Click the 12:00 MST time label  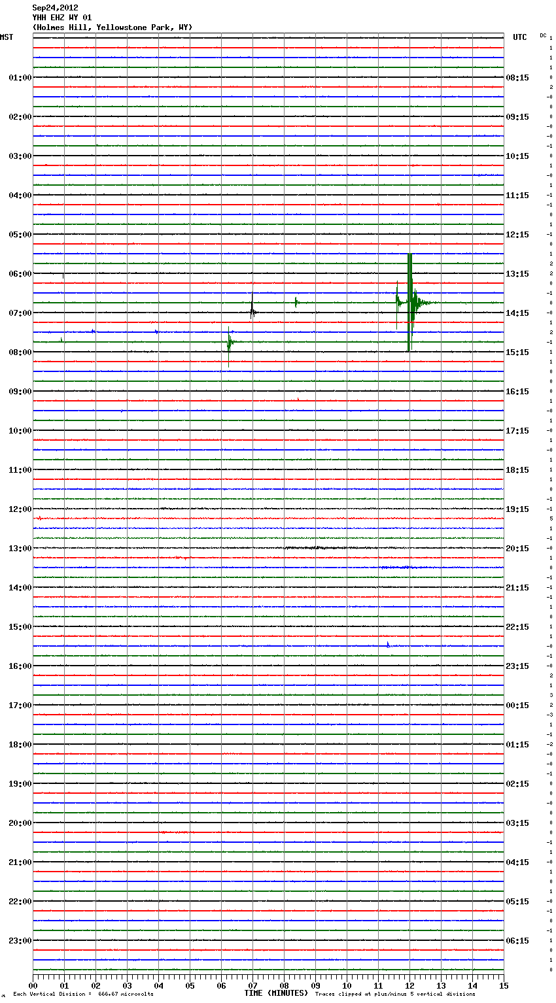[20, 509]
